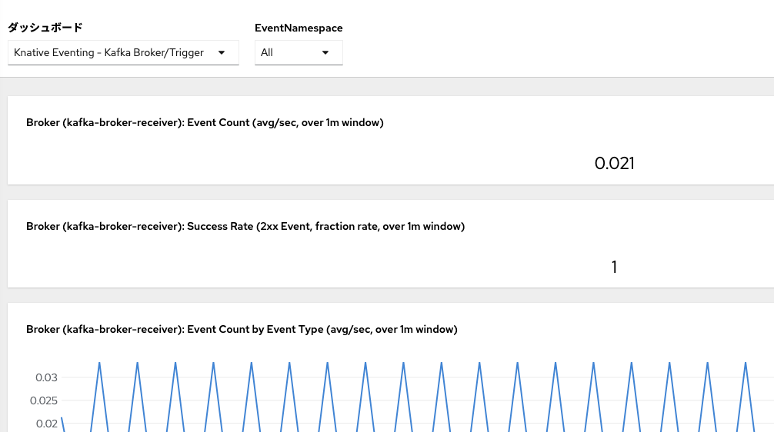Image resolution: width=774 pixels, height=432 pixels.
Task: Click the first leftmost peak in the chart
Action: 99,363
